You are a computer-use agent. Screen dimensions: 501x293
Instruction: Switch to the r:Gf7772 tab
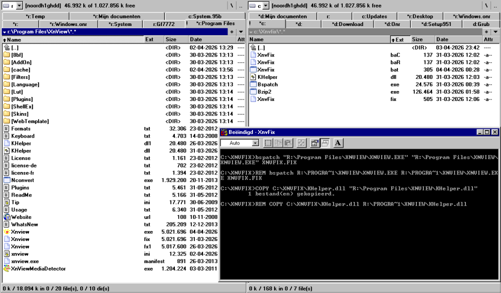click(164, 24)
